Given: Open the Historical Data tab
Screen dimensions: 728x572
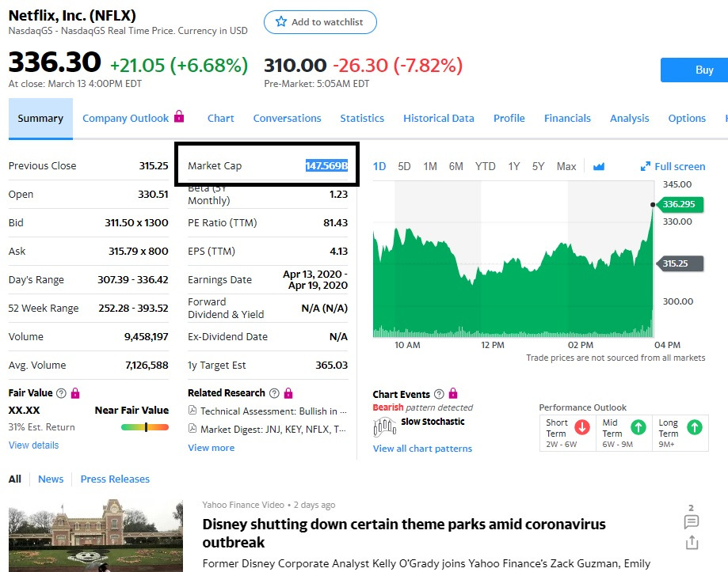Looking at the screenshot, I should pos(439,118).
